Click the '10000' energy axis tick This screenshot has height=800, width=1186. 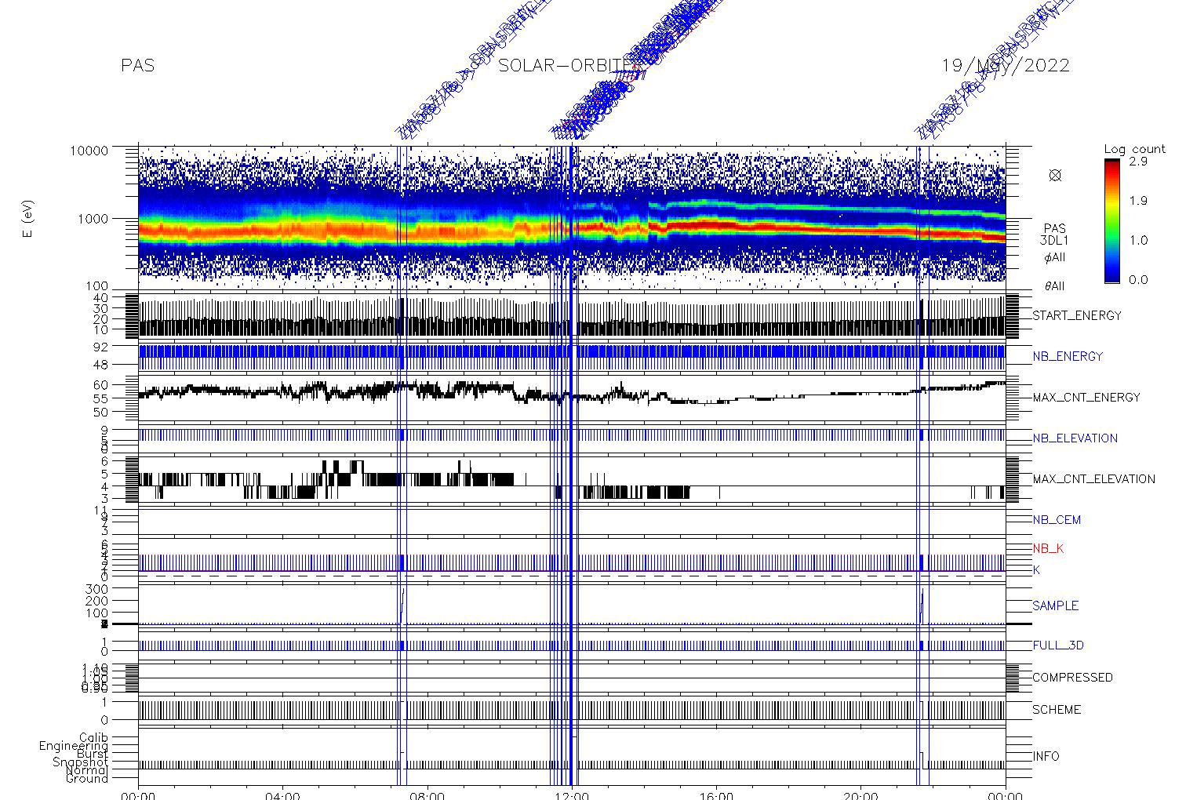point(89,151)
